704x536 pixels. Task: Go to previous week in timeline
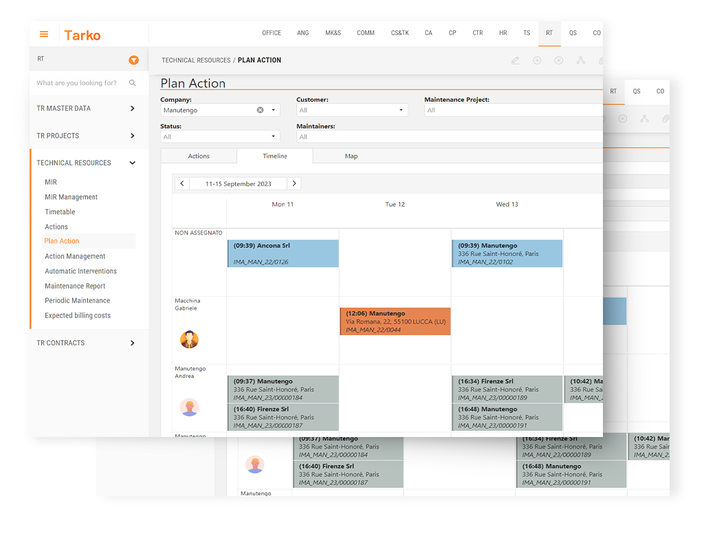(182, 183)
